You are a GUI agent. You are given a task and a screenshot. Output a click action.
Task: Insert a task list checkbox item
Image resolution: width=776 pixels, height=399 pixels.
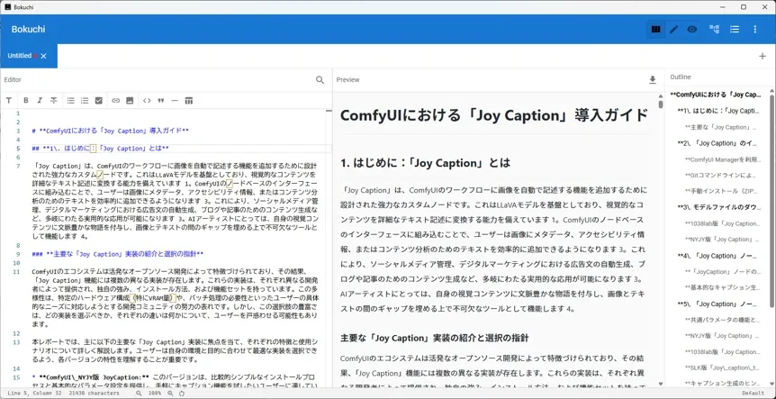[98, 100]
